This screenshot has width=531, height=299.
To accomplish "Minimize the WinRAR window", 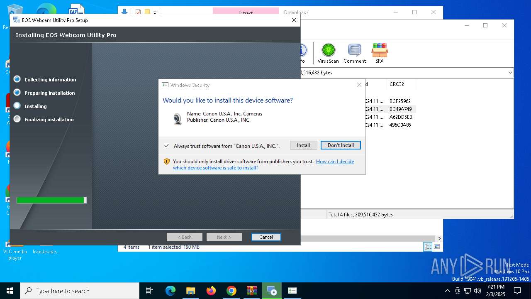I will [467, 25].
